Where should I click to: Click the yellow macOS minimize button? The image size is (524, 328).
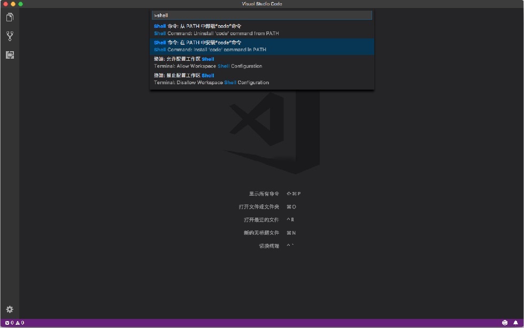pyautogui.click(x=13, y=4)
